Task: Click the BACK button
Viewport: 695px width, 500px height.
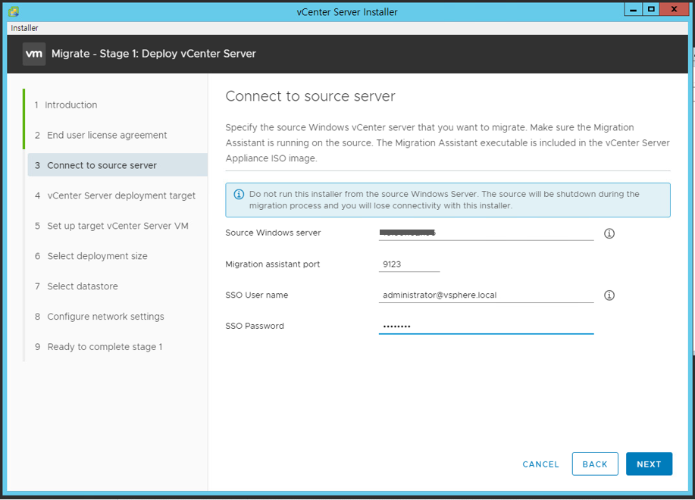Action: coord(595,464)
